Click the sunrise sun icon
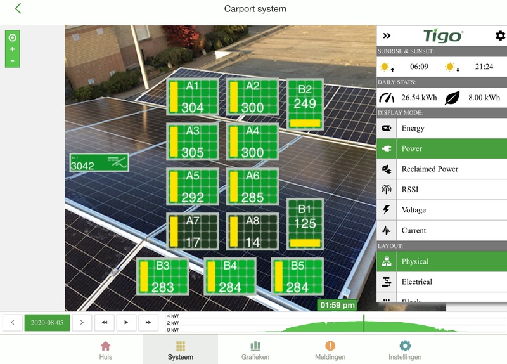The image size is (507, 364). [x=387, y=67]
